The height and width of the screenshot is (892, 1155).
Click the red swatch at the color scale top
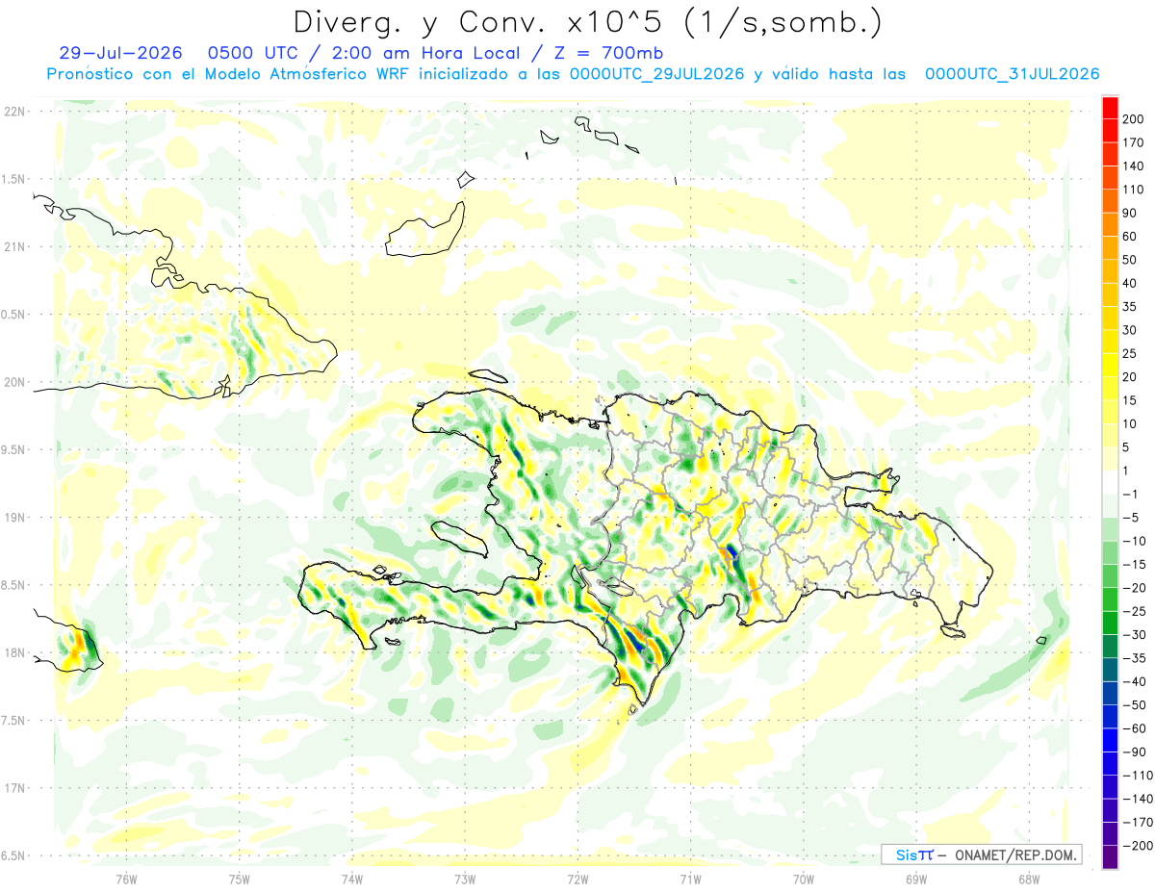[x=1110, y=107]
